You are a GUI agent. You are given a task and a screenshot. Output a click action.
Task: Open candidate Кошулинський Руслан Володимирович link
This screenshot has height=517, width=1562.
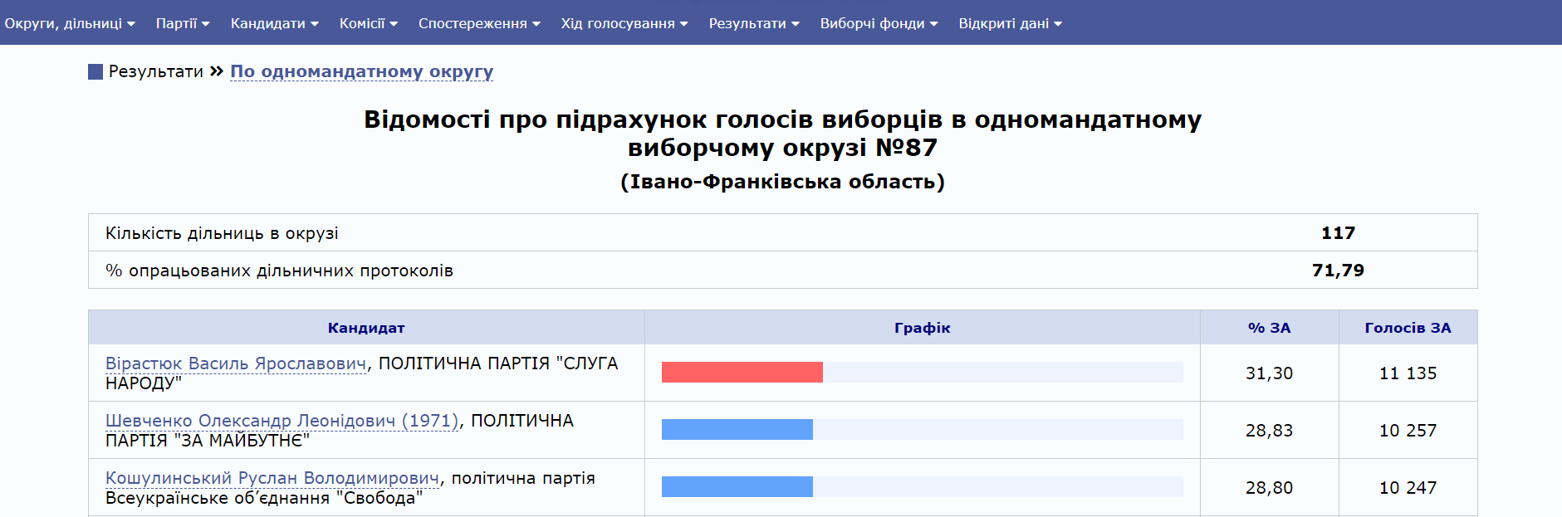pyautogui.click(x=272, y=478)
